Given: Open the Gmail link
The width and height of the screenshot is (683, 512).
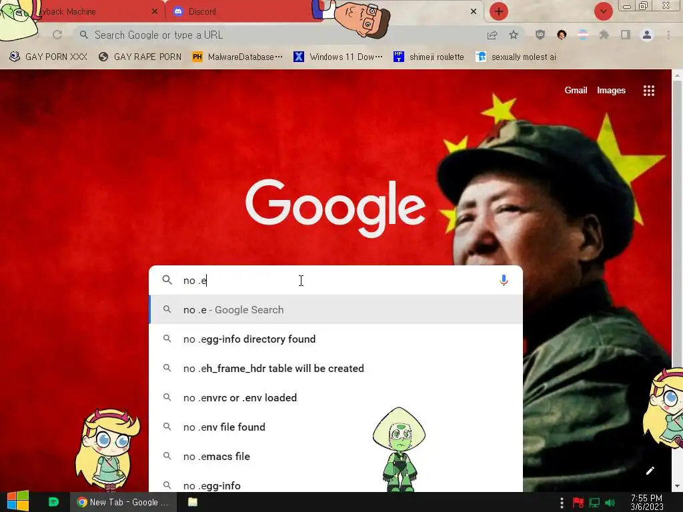Looking at the screenshot, I should coord(576,90).
